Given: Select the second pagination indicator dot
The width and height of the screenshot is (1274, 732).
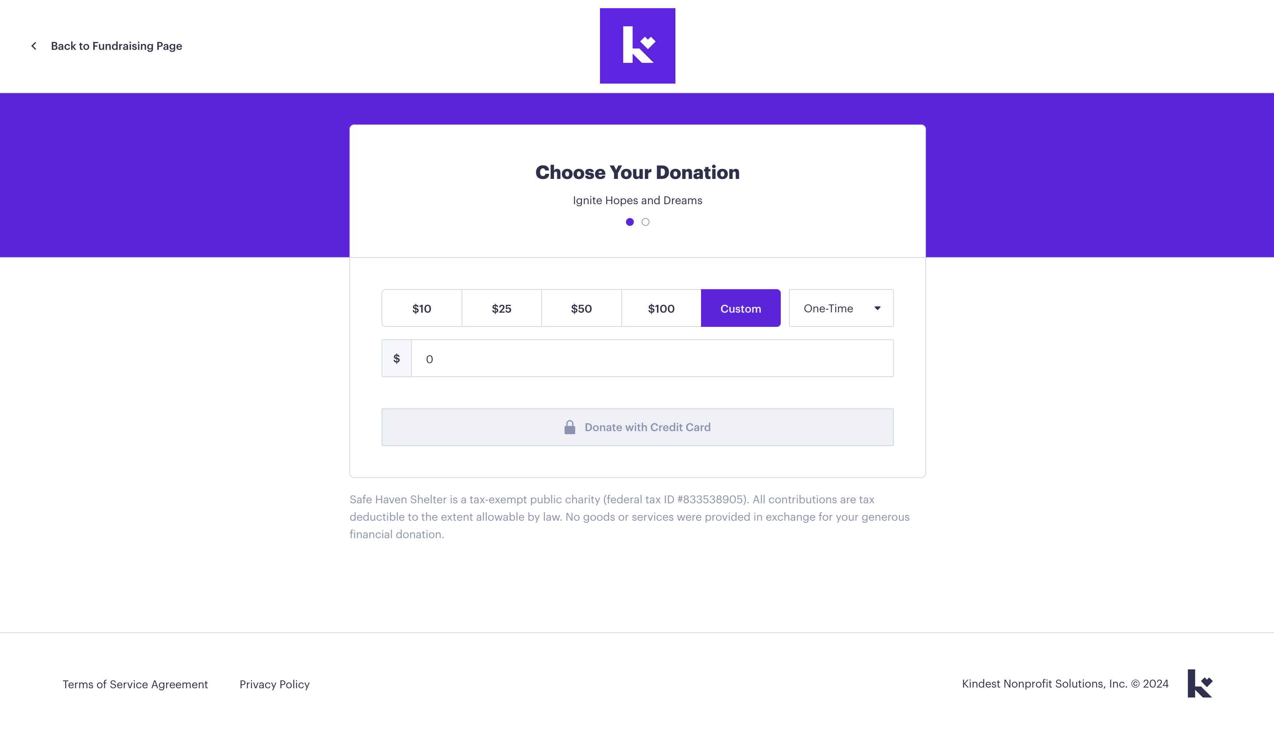Looking at the screenshot, I should (x=646, y=221).
